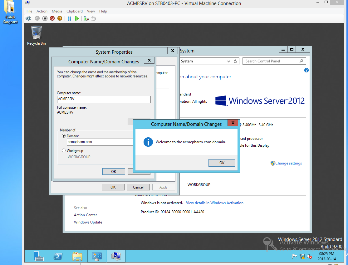Click the Virtual Machine Connection title icon

click(x=27, y=3)
